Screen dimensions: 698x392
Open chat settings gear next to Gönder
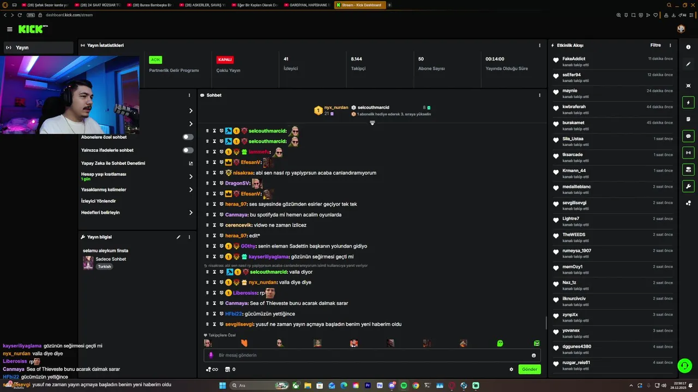pos(512,369)
